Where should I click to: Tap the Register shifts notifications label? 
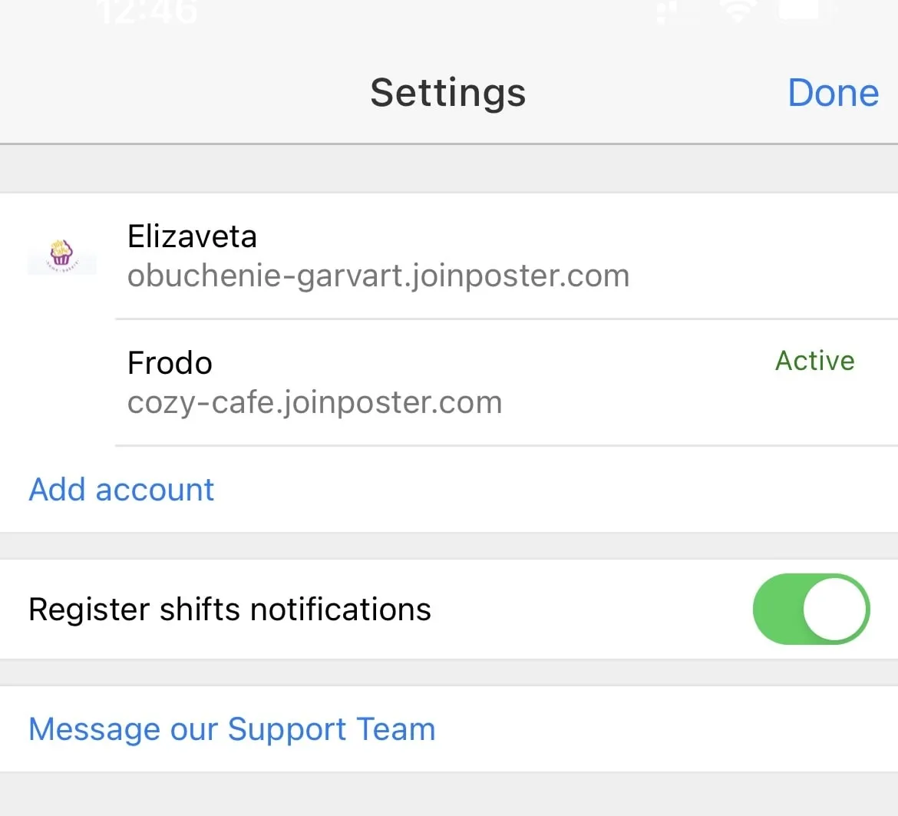(x=229, y=610)
